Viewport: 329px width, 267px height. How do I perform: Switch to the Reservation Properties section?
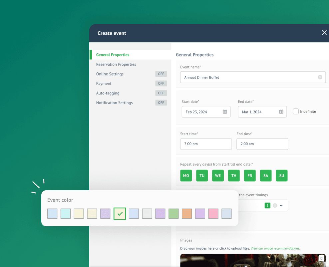click(116, 64)
